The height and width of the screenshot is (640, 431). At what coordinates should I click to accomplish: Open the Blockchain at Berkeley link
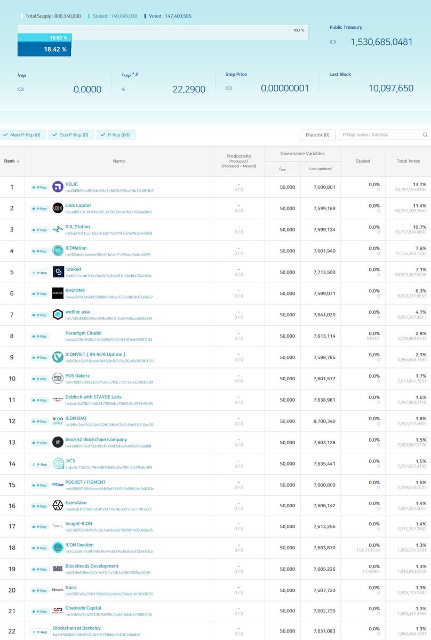click(77, 628)
